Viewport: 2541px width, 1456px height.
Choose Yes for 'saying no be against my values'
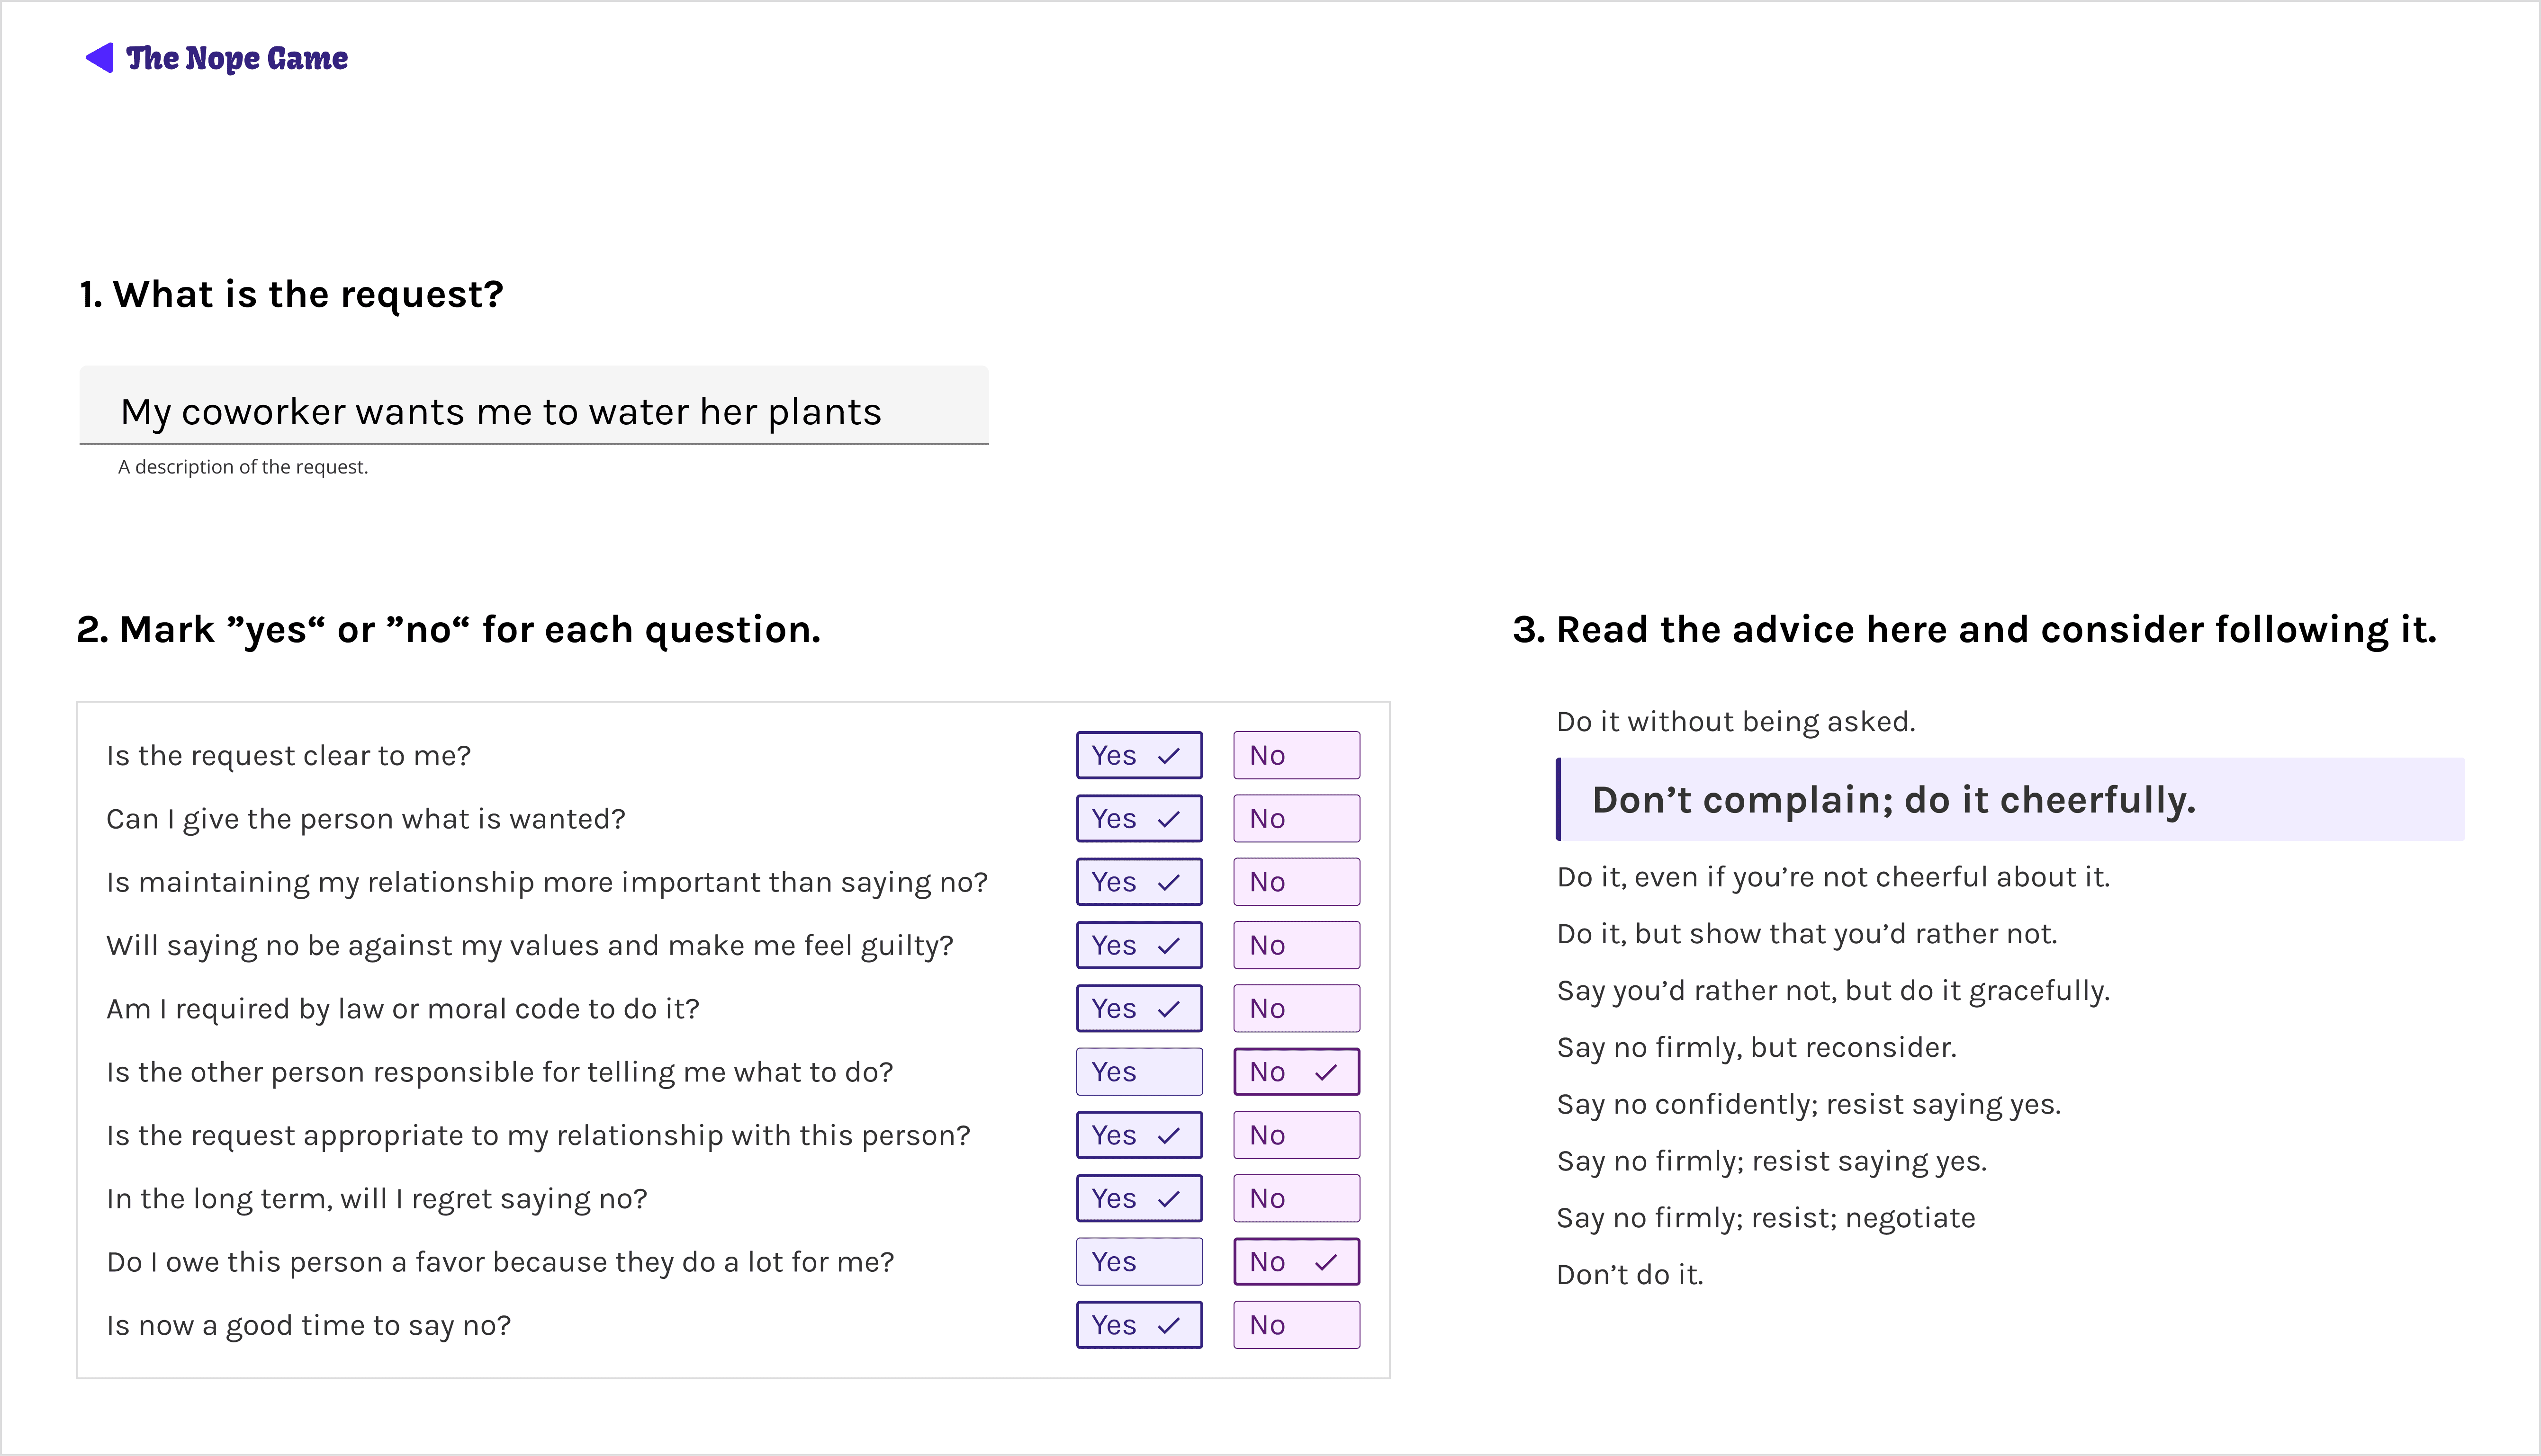coord(1139,945)
